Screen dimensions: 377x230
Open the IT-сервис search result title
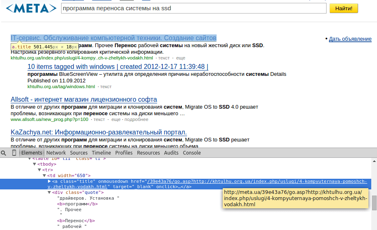[x=114, y=38]
